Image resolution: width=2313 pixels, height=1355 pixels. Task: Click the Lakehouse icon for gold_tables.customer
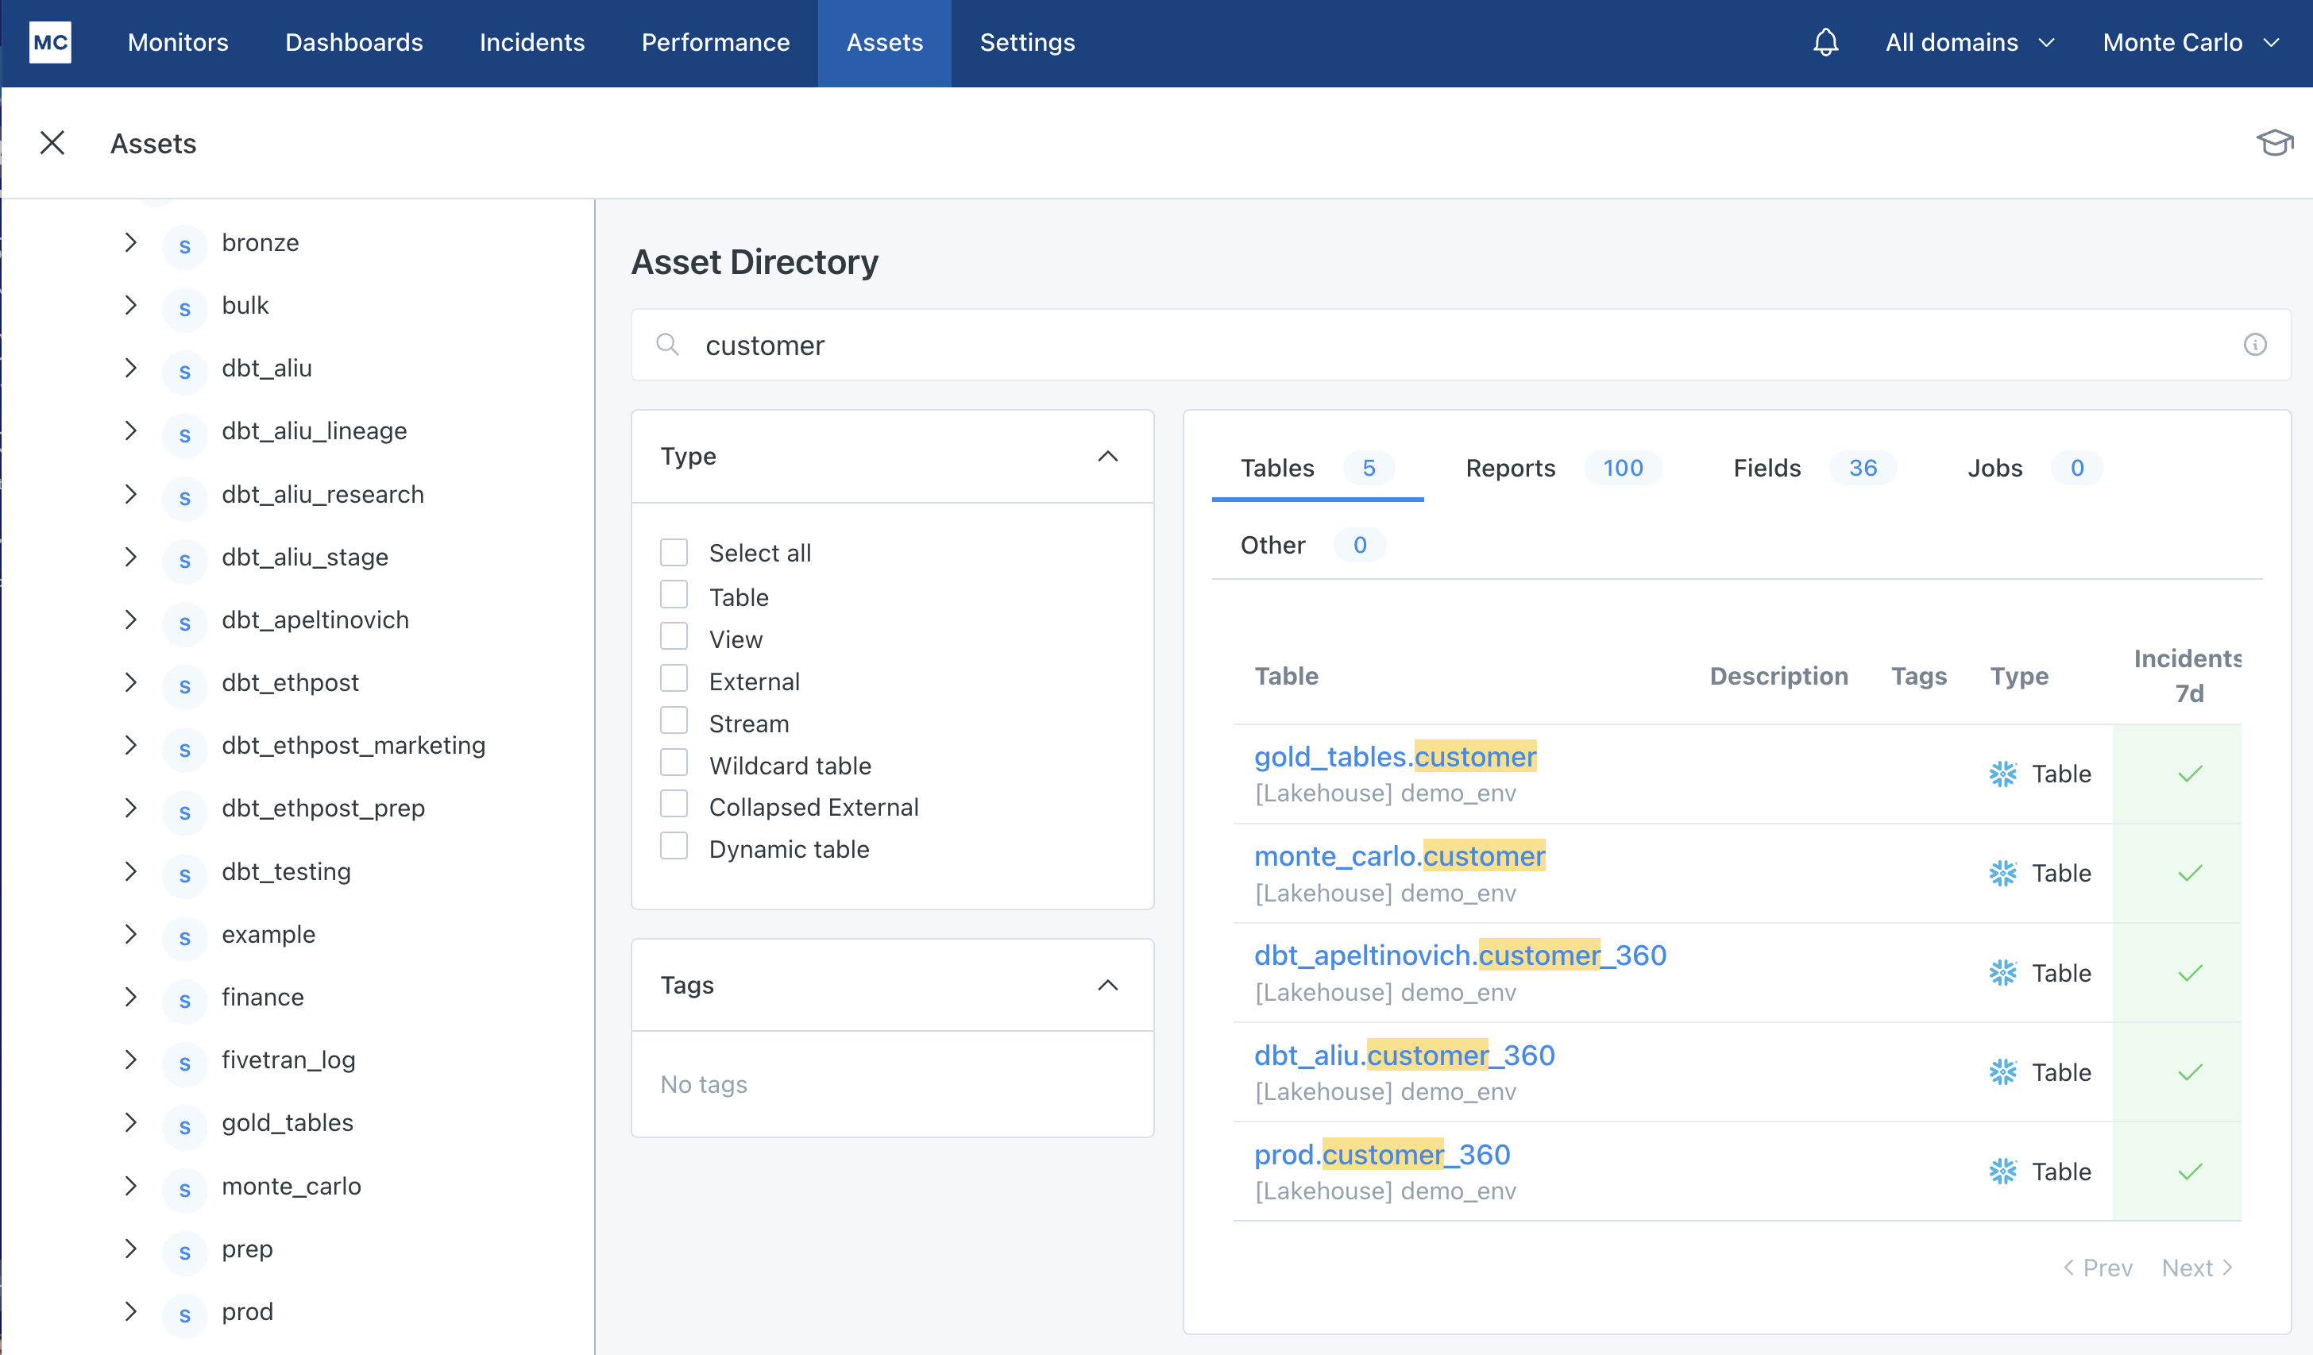[x=2002, y=773]
